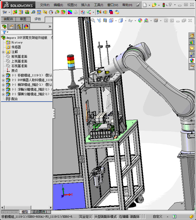Open the Clearance Verification tool

pos(21,12)
